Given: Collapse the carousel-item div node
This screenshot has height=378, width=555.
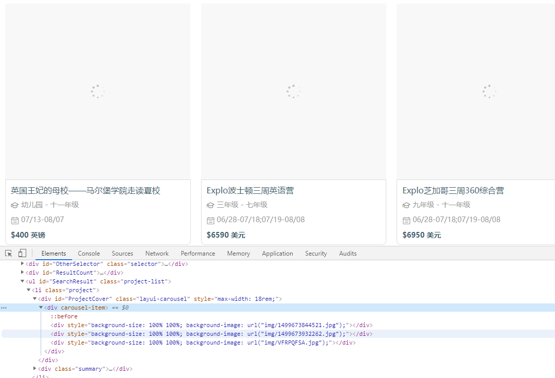Looking at the screenshot, I should [x=41, y=308].
